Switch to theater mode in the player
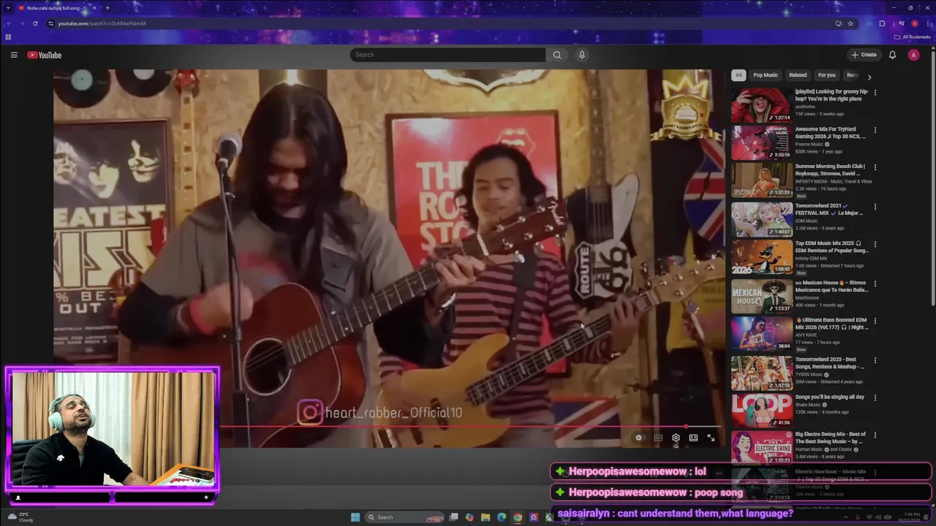The height and width of the screenshot is (526, 936). [x=693, y=438]
